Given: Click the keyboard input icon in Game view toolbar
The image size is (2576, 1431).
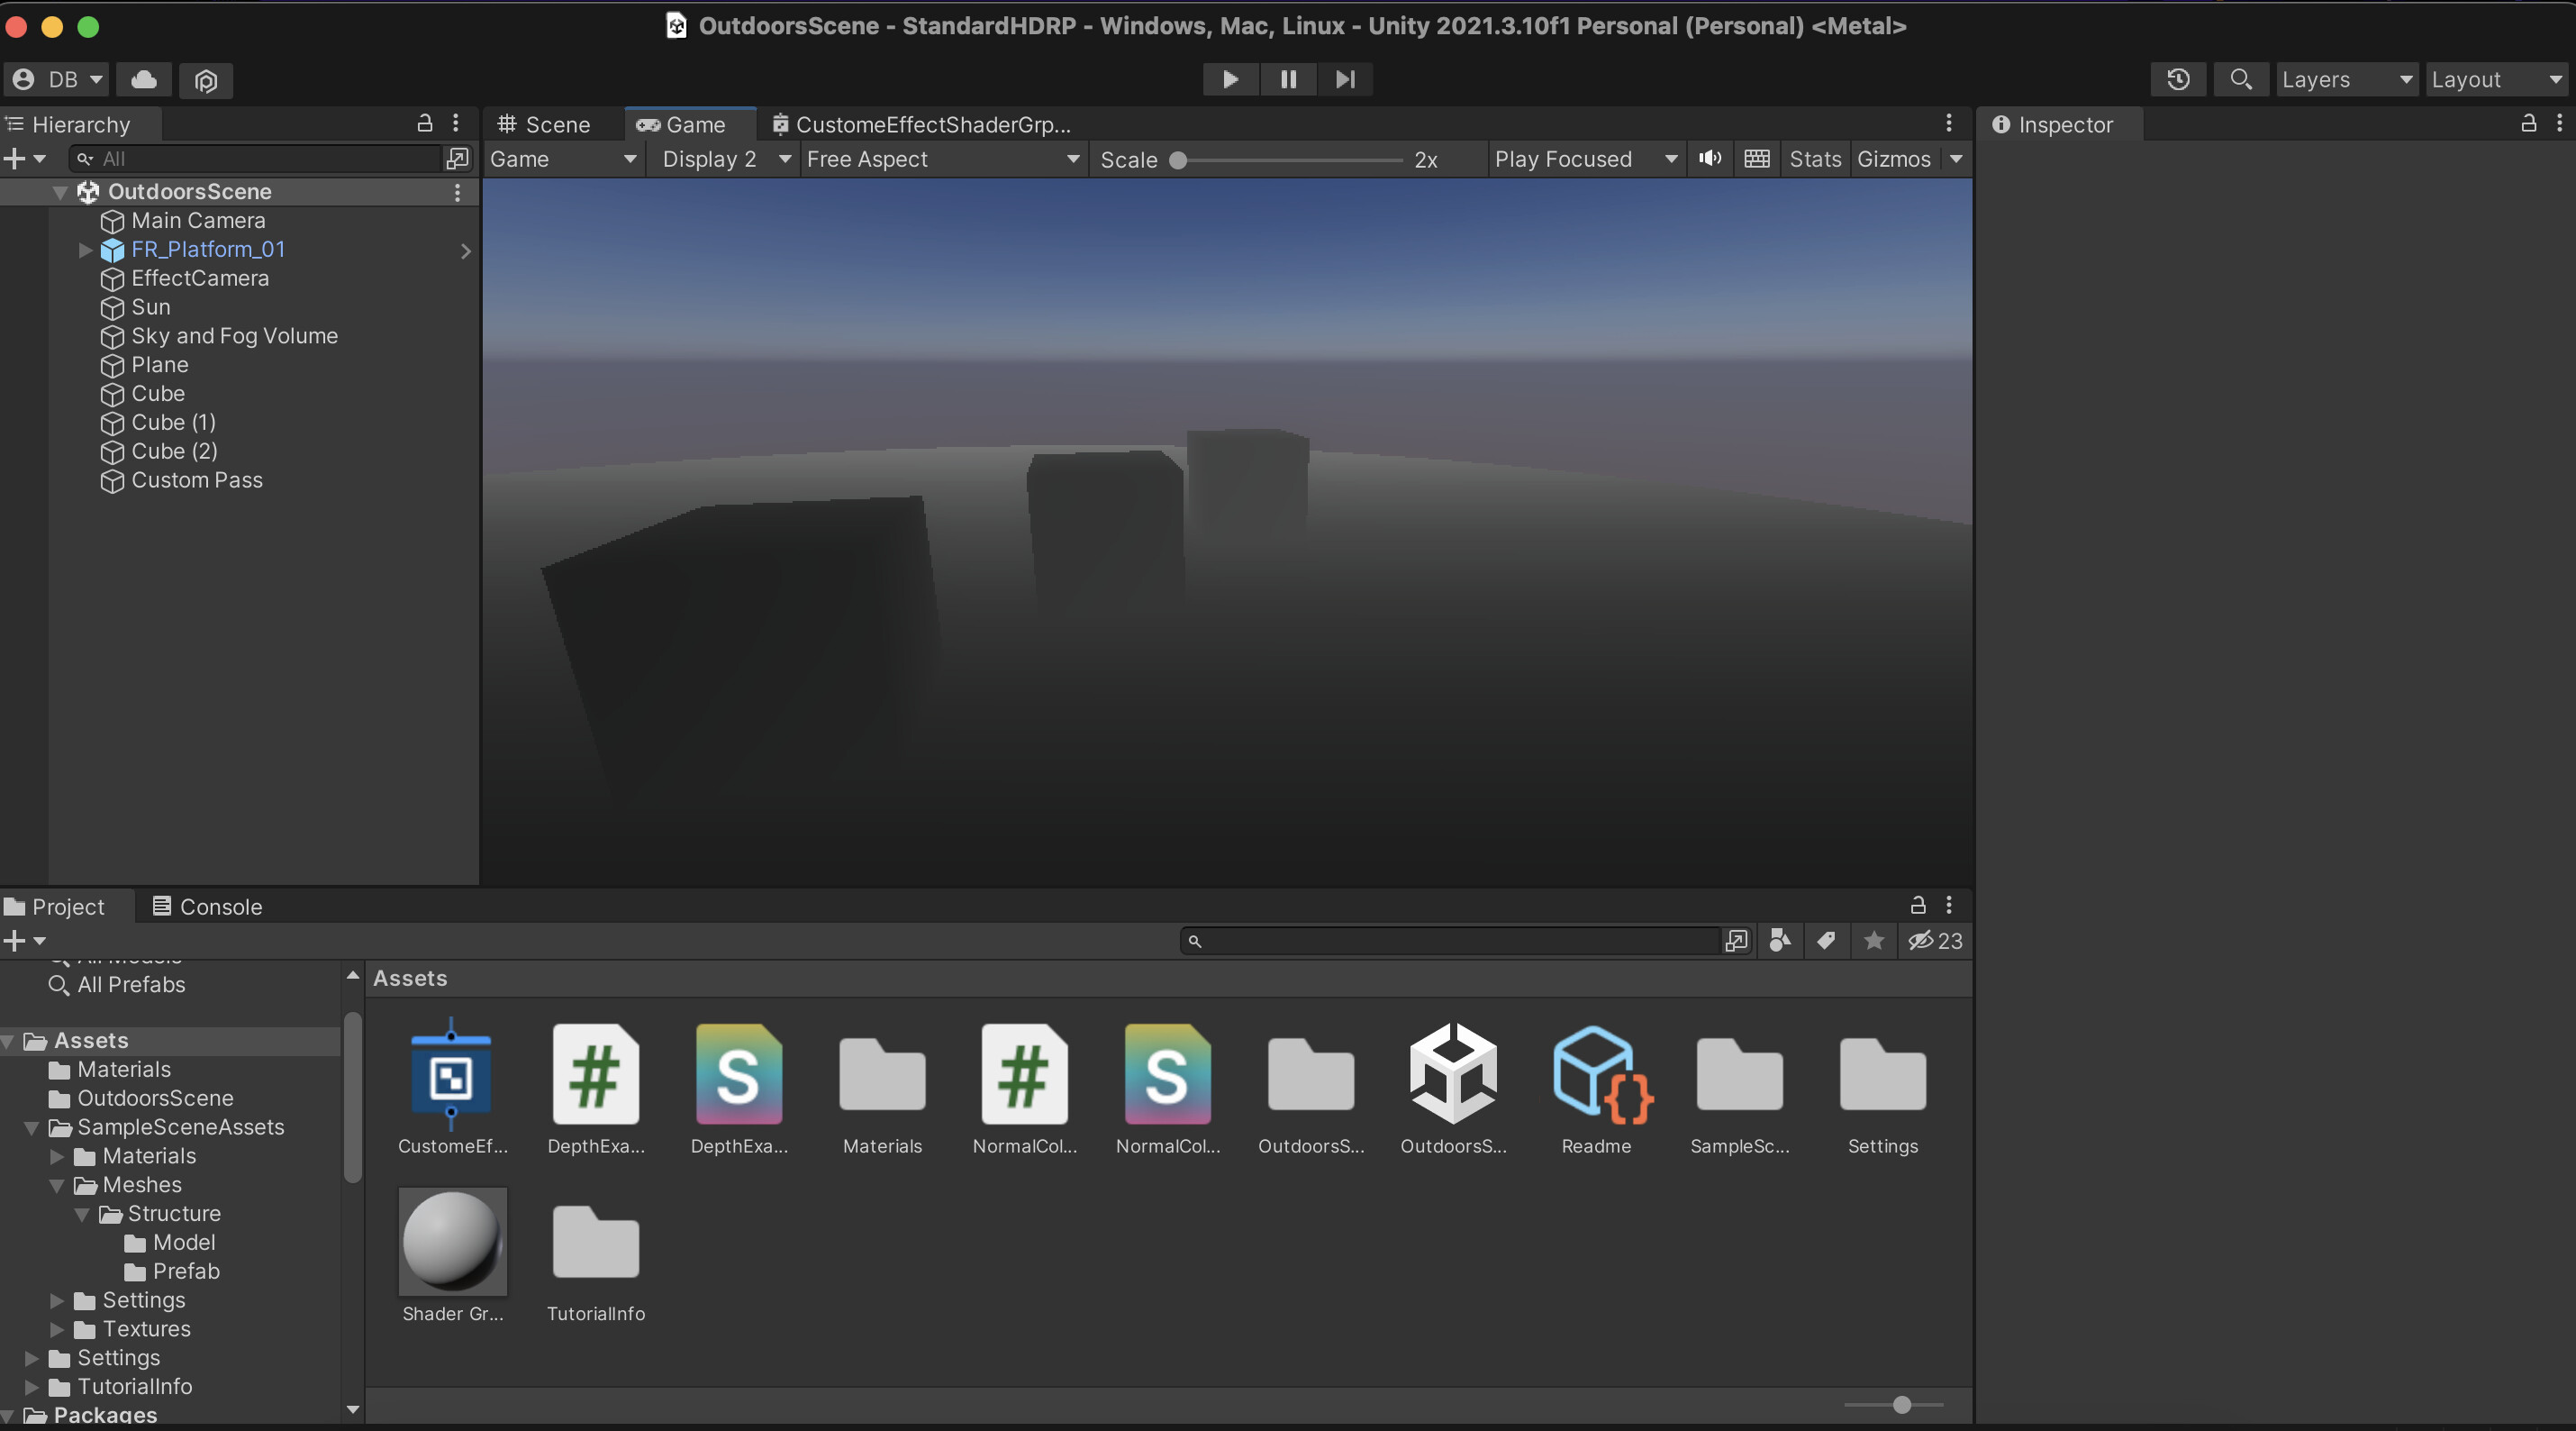Looking at the screenshot, I should (x=1757, y=160).
